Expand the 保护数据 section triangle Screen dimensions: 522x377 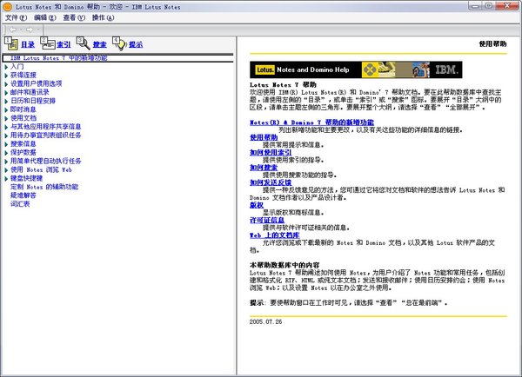pos(4,152)
